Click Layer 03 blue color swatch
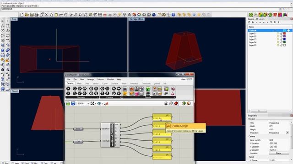This screenshot has height=164, width=293. [285, 40]
